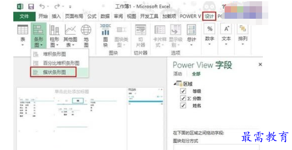The image size is (292, 150).
Task: Choose 堆积条形图 from the menu
Action: [x=59, y=54]
